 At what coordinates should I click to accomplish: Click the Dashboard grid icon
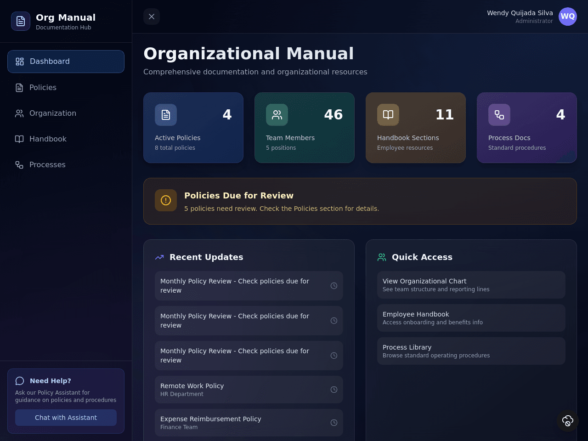(x=20, y=62)
